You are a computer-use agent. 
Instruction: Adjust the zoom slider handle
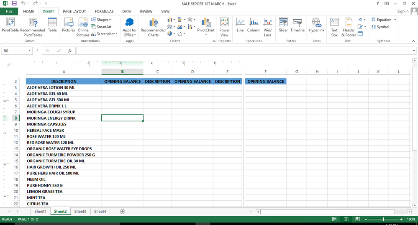(x=383, y=219)
